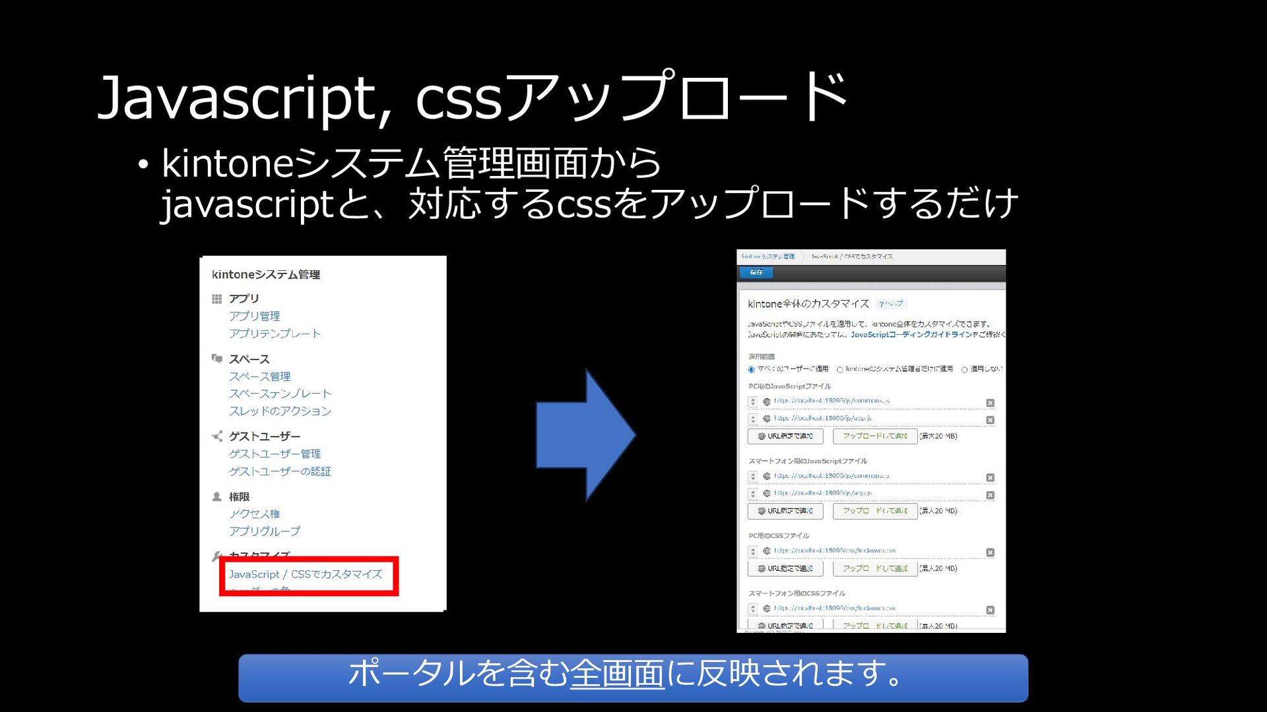This screenshot has width=1267, height=712.
Task: Select 適用しない radio button
Action: coord(965,370)
